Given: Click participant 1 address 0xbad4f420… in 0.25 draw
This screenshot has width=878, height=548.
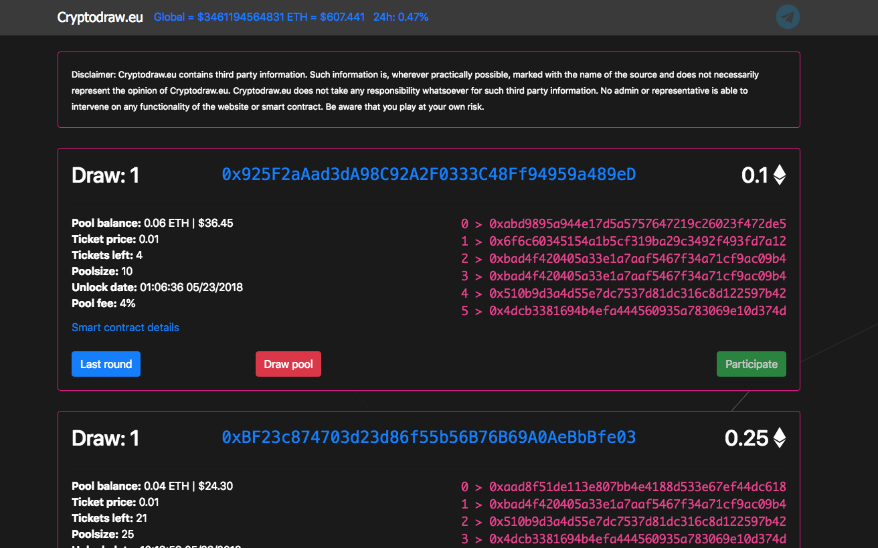Looking at the screenshot, I should [638, 504].
